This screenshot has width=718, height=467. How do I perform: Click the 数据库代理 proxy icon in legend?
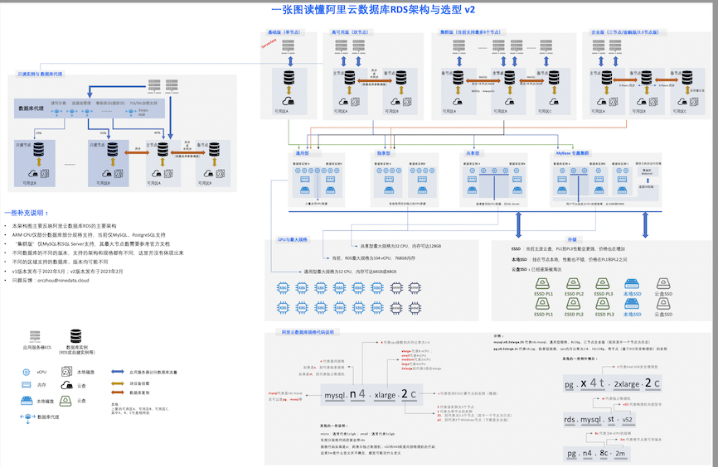point(27,417)
